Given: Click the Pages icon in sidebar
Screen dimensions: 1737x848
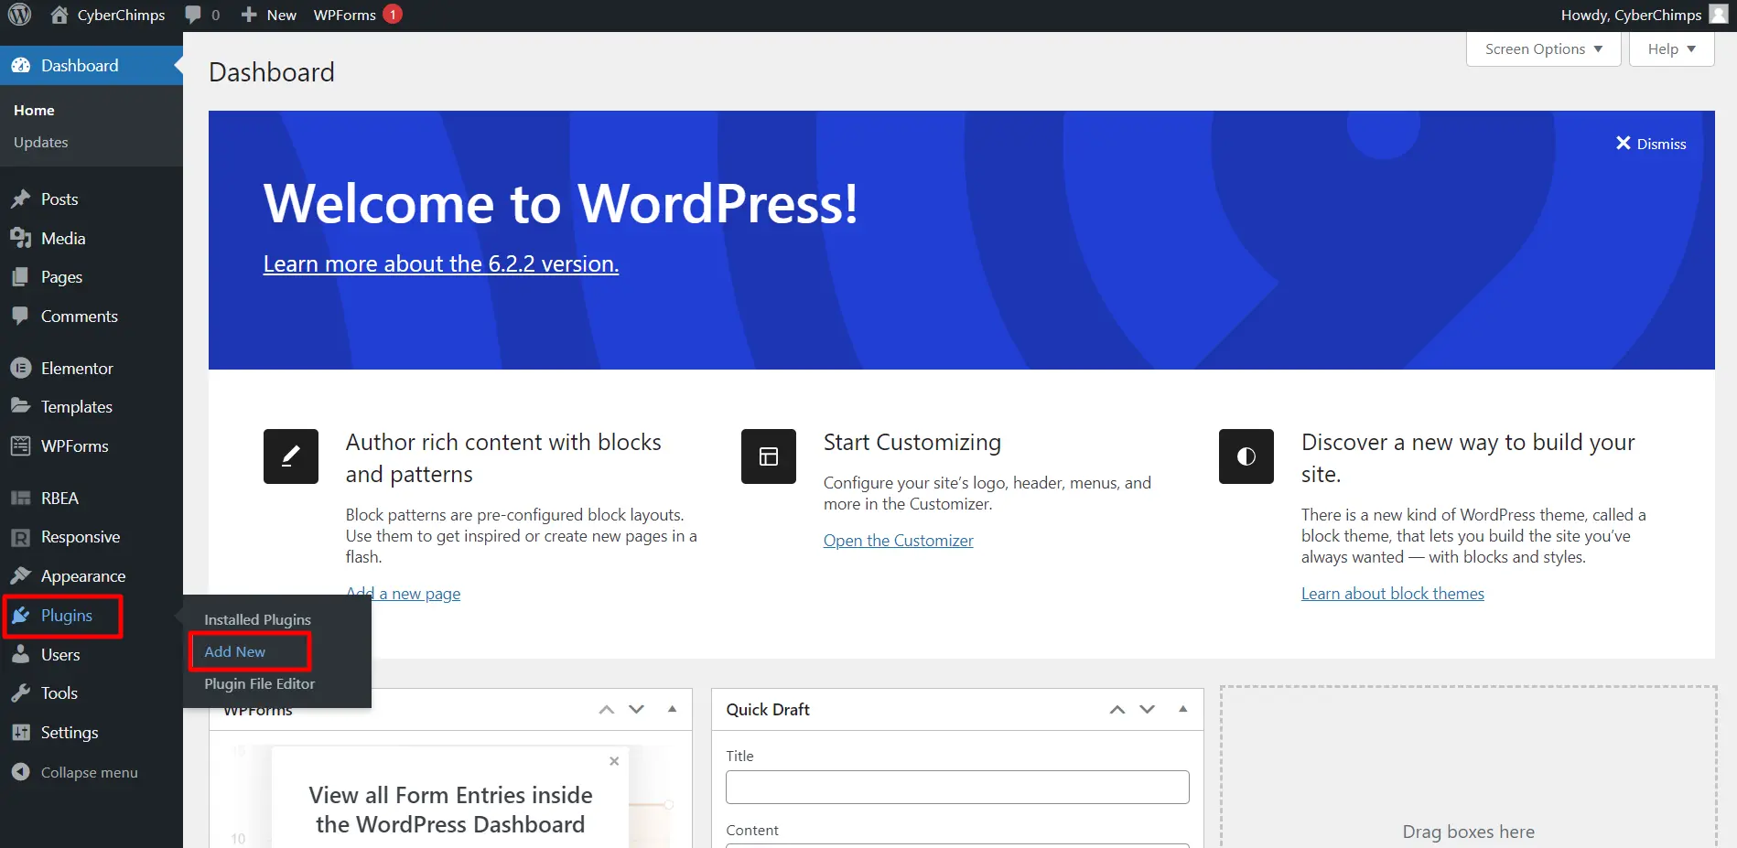Looking at the screenshot, I should pos(21,276).
